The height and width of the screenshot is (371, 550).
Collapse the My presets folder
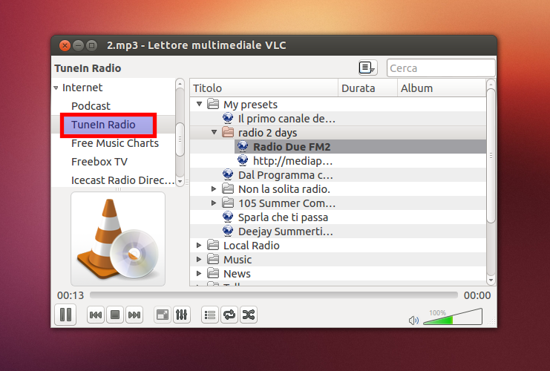(199, 104)
